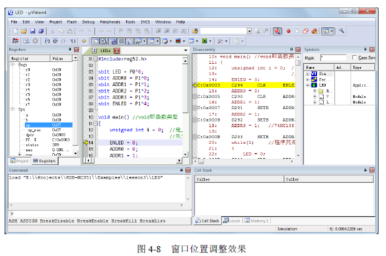Screen dimensions: 386x256
Task: Toggle Start/Stop Debug Session icon
Action: (x=277, y=30)
